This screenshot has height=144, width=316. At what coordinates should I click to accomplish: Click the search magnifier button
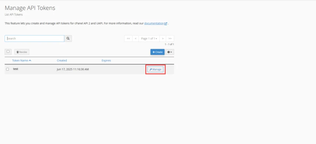coord(68,39)
